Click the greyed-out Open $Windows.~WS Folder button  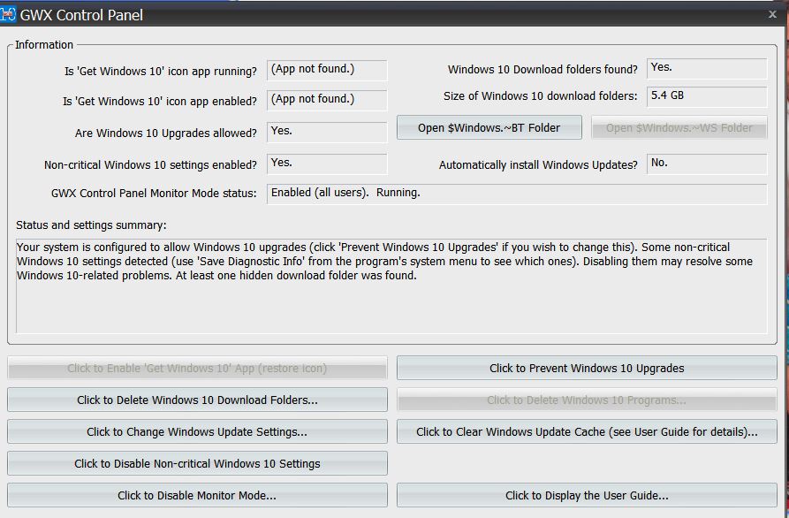(679, 127)
